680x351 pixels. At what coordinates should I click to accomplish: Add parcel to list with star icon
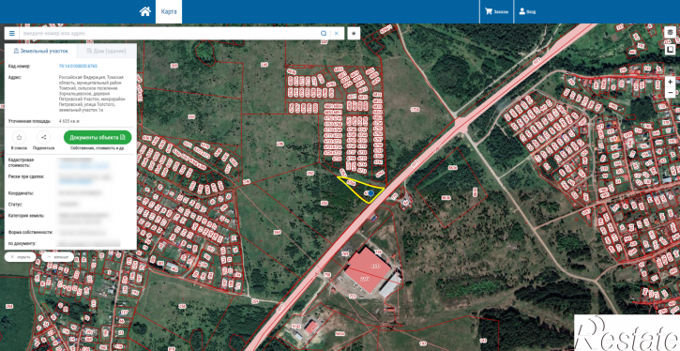coord(19,138)
